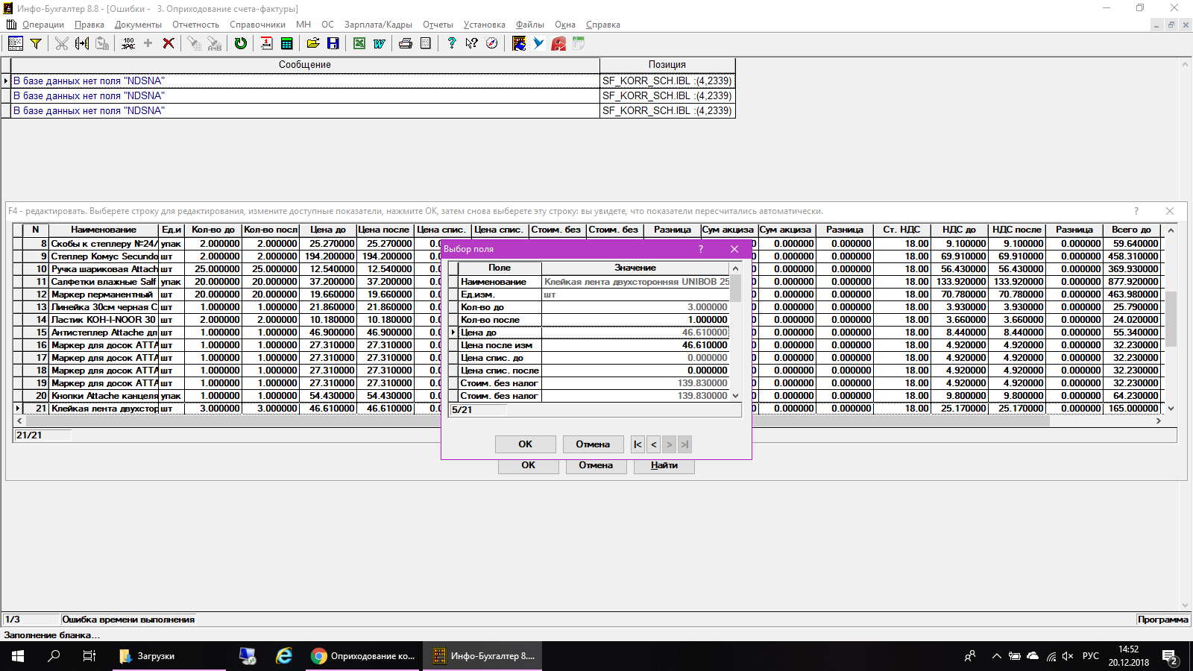Open the Установка menu

[x=484, y=25]
